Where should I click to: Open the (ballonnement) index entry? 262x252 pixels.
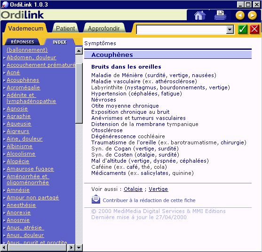pyautogui.click(x=27, y=50)
